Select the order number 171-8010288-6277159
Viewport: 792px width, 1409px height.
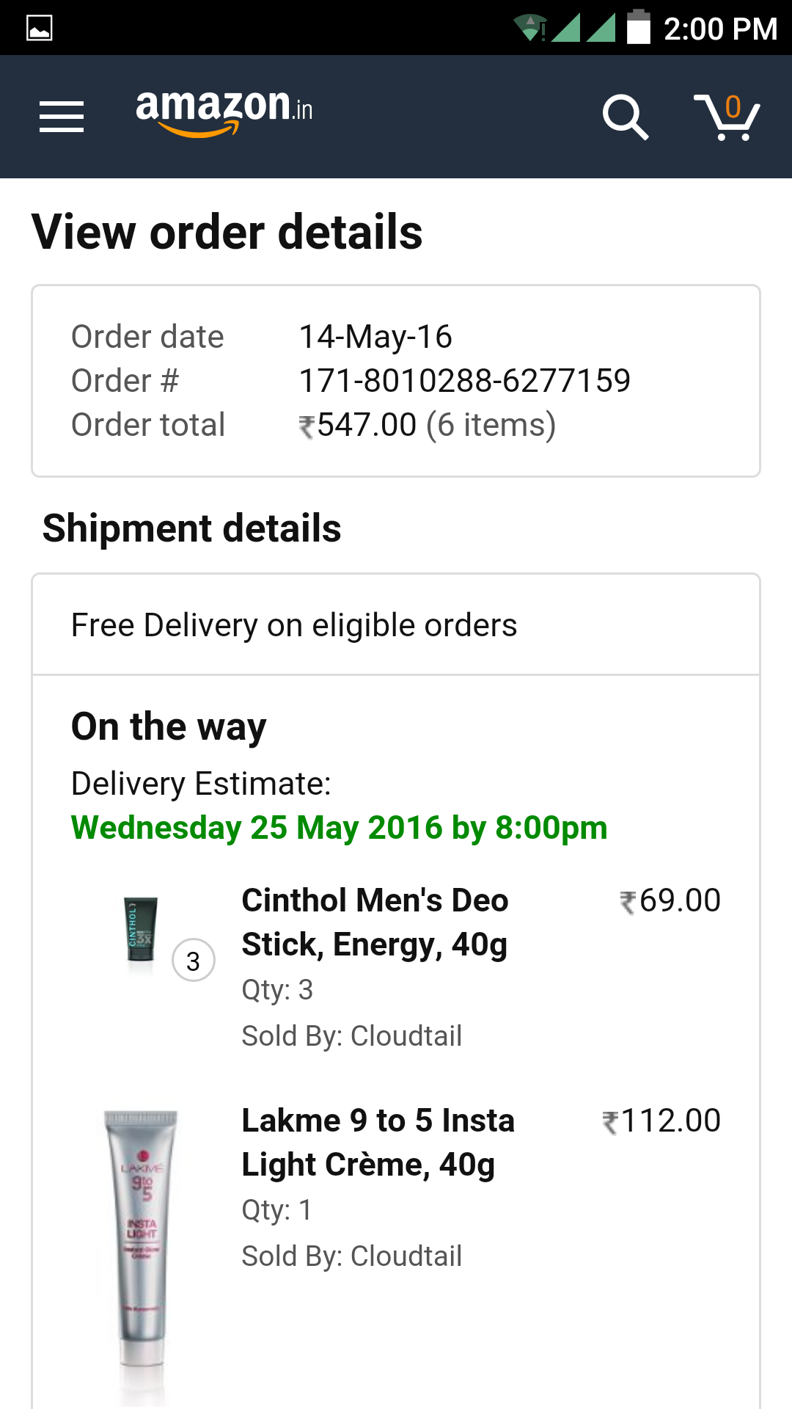pyautogui.click(x=465, y=381)
